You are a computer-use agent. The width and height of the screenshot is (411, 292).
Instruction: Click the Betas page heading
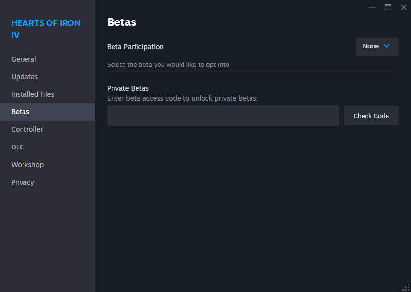click(121, 22)
